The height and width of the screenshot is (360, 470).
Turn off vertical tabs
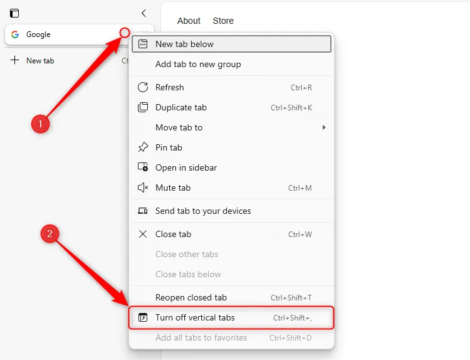pyautogui.click(x=195, y=317)
